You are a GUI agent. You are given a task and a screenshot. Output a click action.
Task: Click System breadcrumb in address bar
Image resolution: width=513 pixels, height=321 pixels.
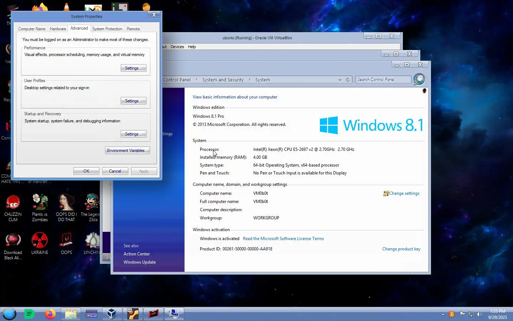[x=263, y=80]
